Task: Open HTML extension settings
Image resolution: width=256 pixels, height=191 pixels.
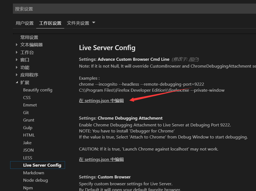Action: 29,135
